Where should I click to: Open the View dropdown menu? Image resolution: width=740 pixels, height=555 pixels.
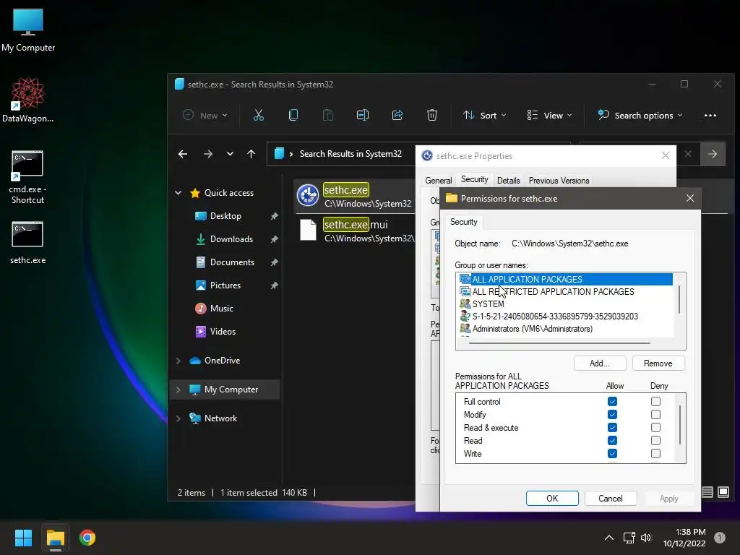[549, 115]
